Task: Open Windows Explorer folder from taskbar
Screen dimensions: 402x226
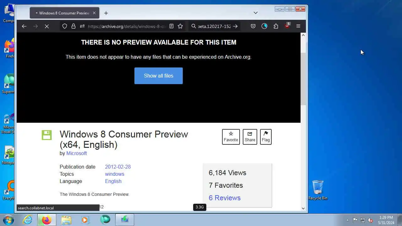Action: [x=66, y=220]
